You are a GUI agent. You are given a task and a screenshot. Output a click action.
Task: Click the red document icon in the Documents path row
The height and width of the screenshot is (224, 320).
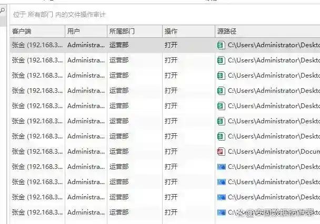pos(221,152)
